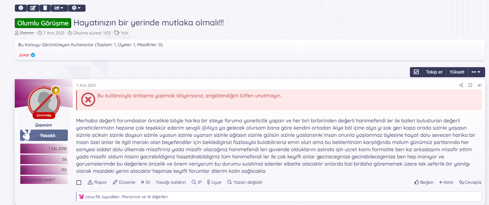Tick the post selection checkbox beside Rapor
Image resolution: width=489 pixels, height=205 pixels.
[79, 182]
